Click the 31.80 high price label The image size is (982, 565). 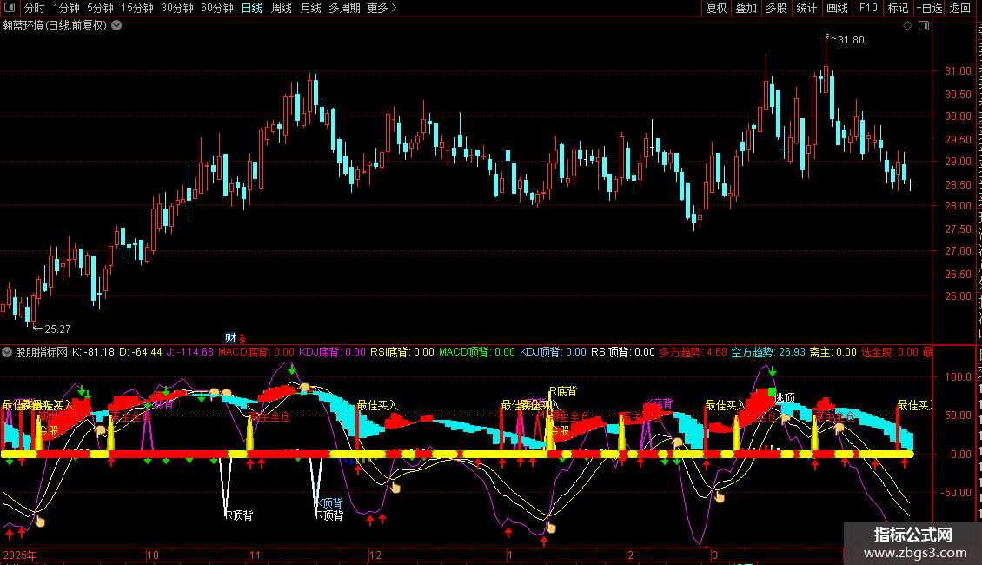coord(851,39)
